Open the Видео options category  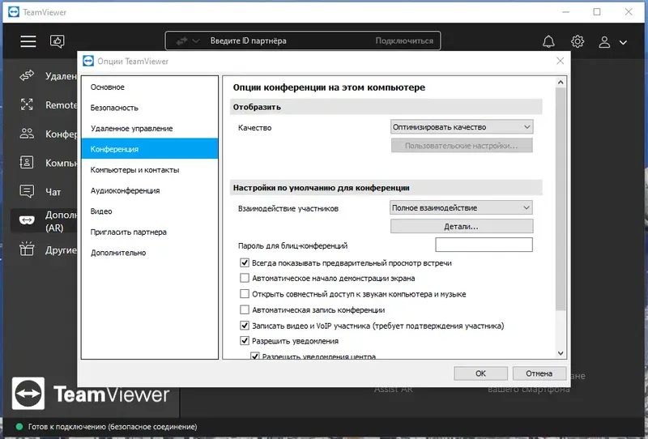click(x=150, y=211)
